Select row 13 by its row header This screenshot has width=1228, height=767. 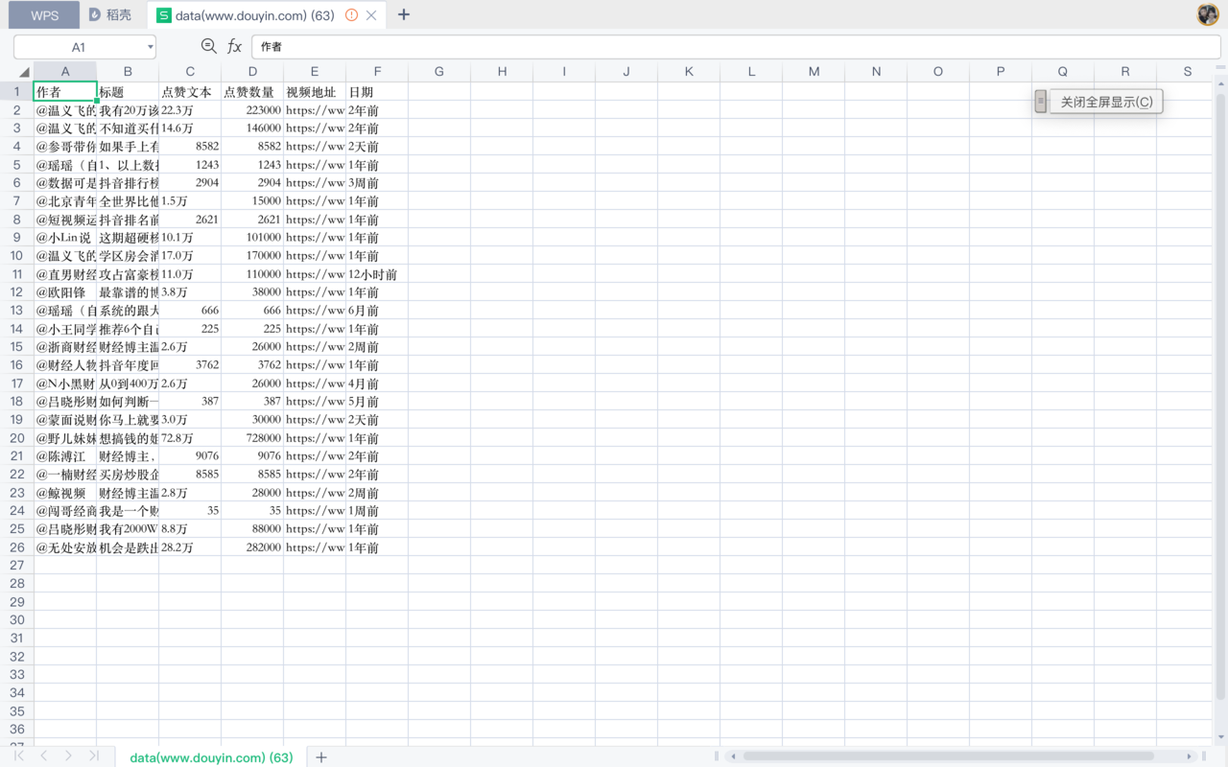click(x=16, y=311)
